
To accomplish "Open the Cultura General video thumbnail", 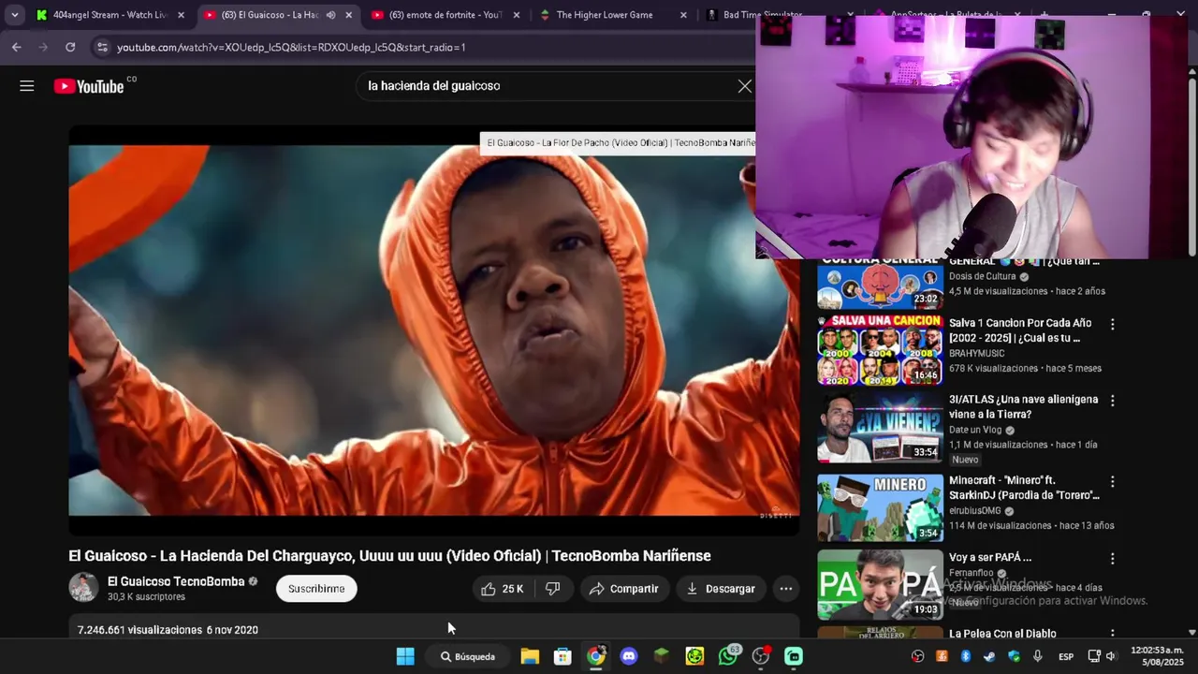I will click(x=880, y=284).
